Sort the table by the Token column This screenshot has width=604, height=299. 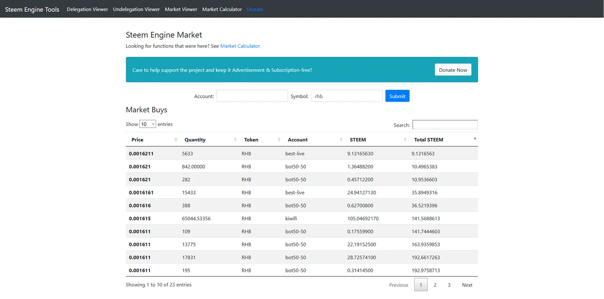[260, 140]
